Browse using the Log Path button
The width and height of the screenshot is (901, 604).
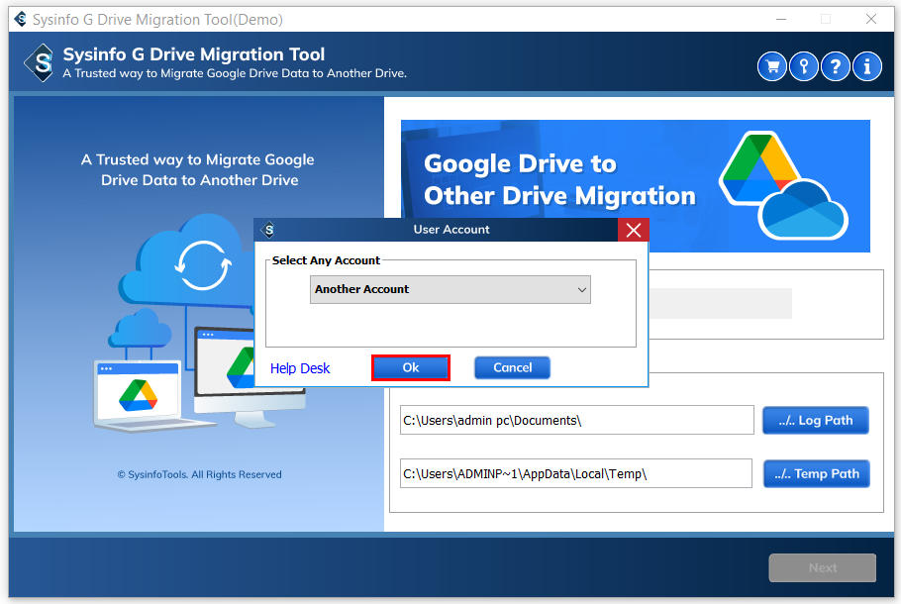coord(815,420)
